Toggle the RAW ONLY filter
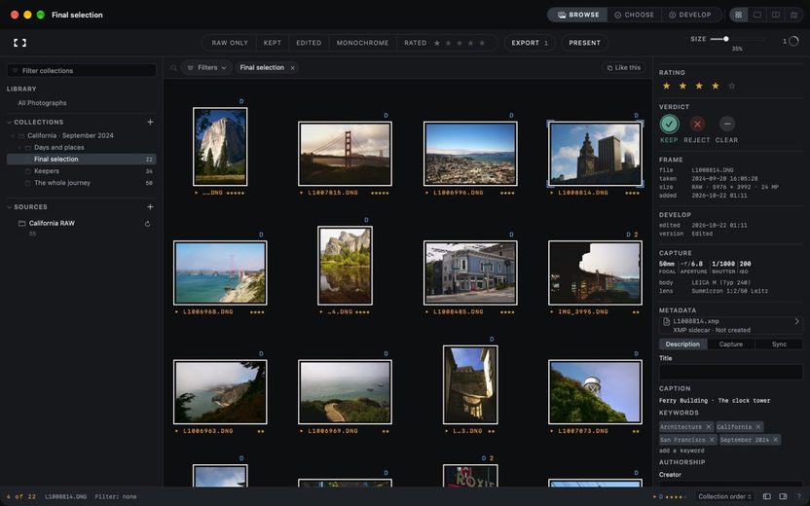The image size is (810, 506). tap(230, 43)
